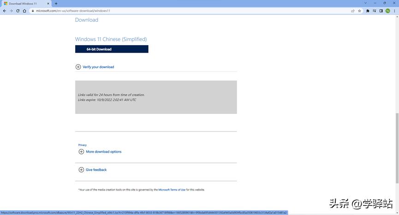The height and width of the screenshot is (215, 399).
Task: Open the browser home page
Action: click(x=24, y=11)
